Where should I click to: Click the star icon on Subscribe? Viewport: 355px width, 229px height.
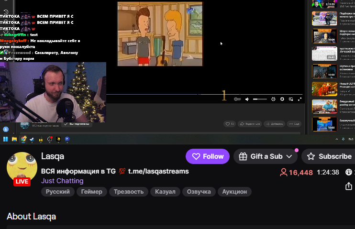[x=311, y=156]
